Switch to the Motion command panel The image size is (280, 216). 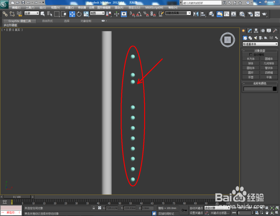[263, 31]
